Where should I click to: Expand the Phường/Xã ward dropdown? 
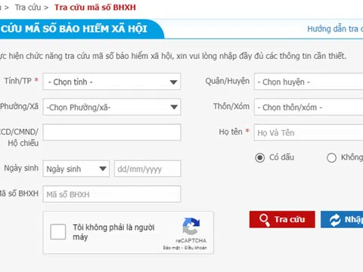[x=112, y=107]
